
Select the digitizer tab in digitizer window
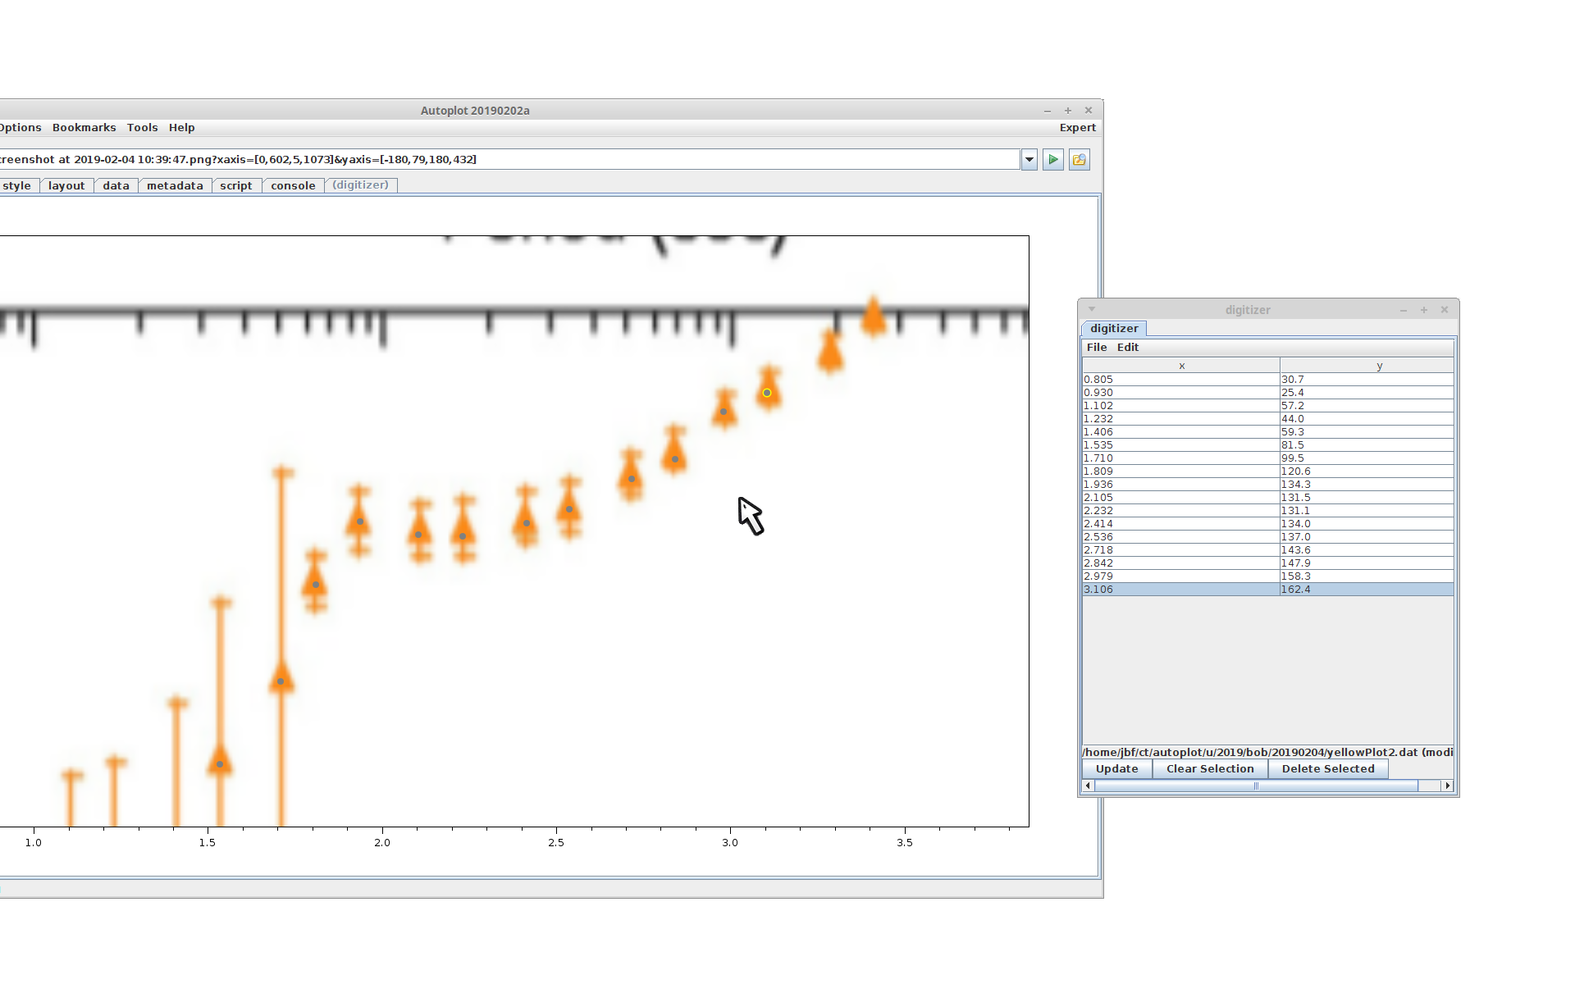coord(1114,329)
